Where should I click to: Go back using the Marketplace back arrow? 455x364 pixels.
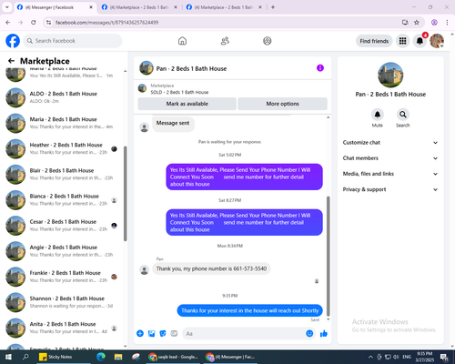coord(11,61)
